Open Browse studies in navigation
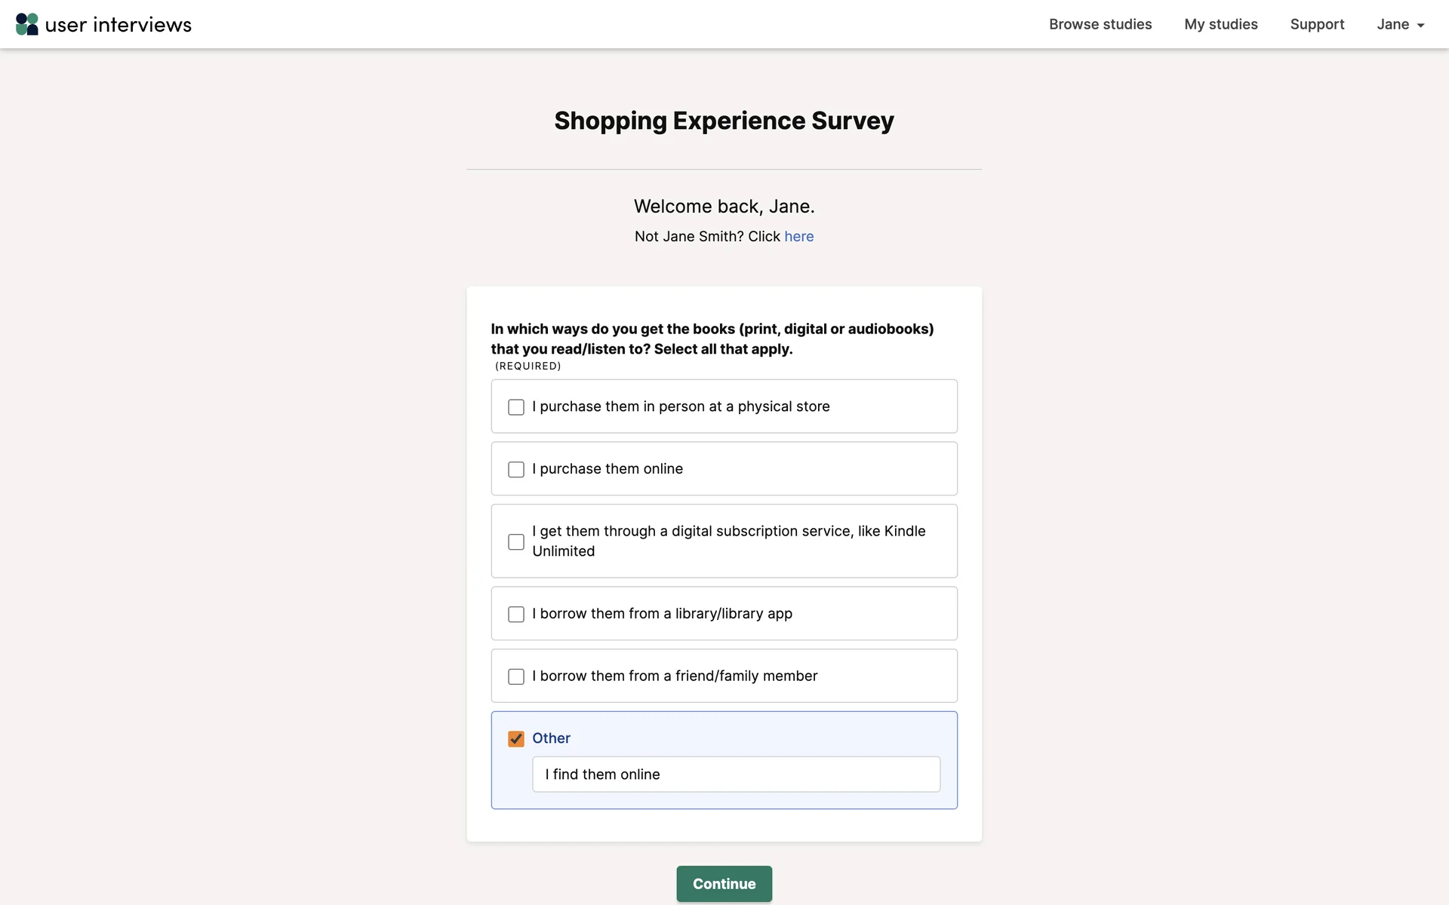 pyautogui.click(x=1100, y=24)
